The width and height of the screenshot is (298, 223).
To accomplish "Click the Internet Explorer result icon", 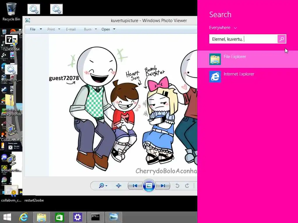I will (215, 77).
